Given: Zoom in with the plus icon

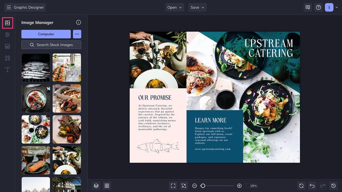Looking at the screenshot, I should coord(239,186).
